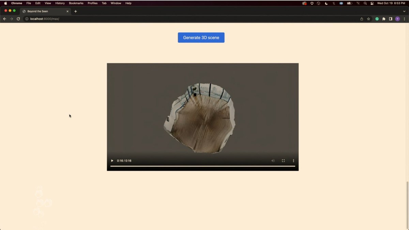Click the Generate 3D scene button
The width and height of the screenshot is (409, 230).
point(201,37)
